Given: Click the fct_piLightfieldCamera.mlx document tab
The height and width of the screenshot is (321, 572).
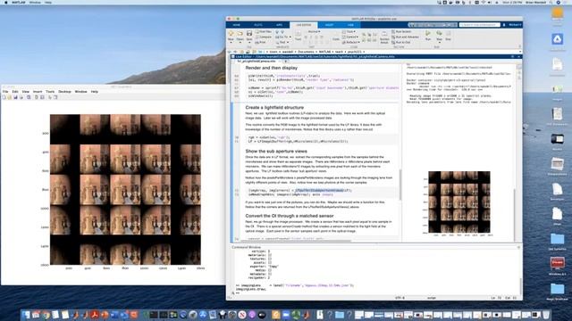Looking at the screenshot, I should pos(257,62).
